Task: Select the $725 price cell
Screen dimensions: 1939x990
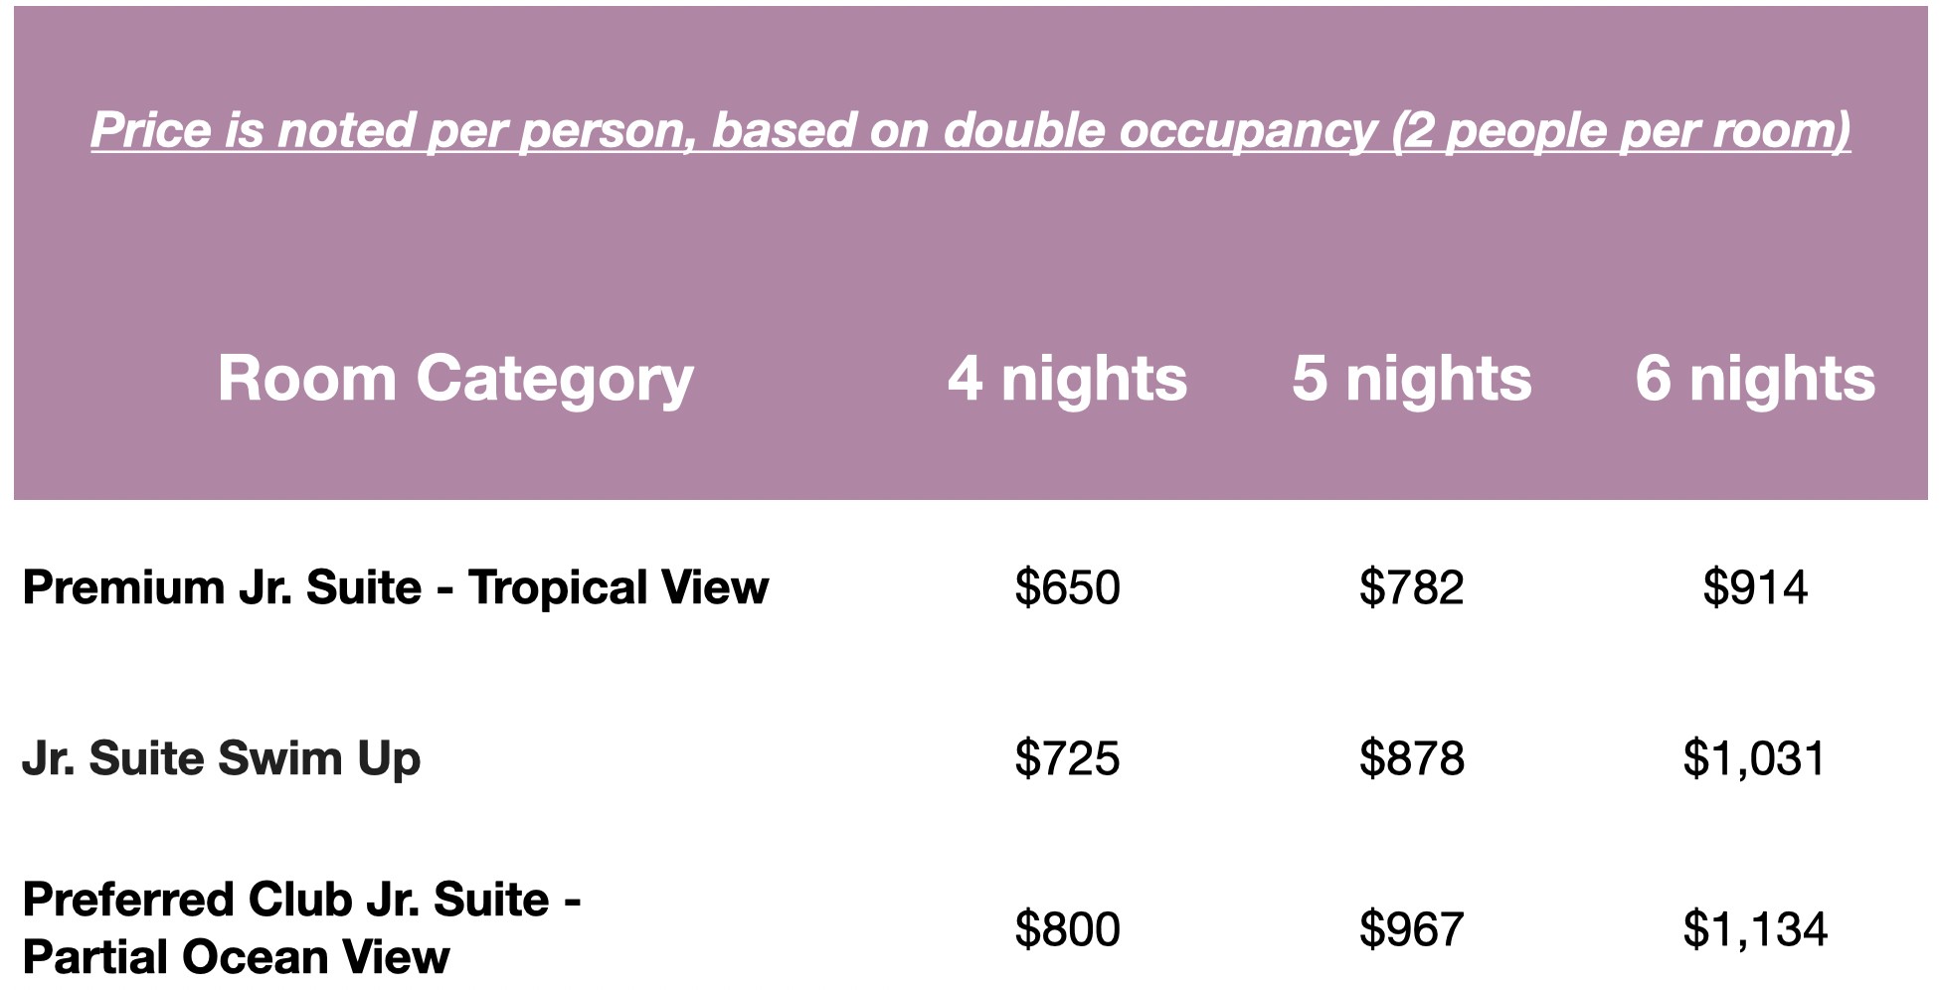Action: pos(1067,758)
